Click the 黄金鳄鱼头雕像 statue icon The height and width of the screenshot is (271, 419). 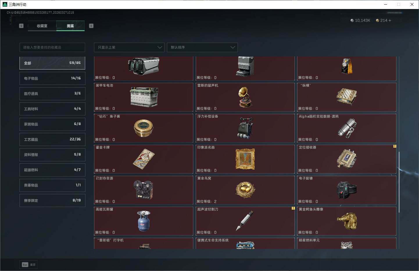346,221
